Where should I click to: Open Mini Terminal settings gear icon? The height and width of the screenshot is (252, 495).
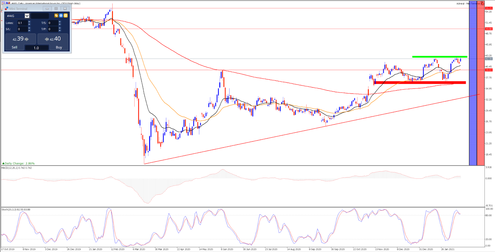(x=61, y=15)
